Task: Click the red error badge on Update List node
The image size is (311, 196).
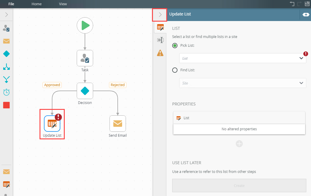Action: tap(58, 117)
